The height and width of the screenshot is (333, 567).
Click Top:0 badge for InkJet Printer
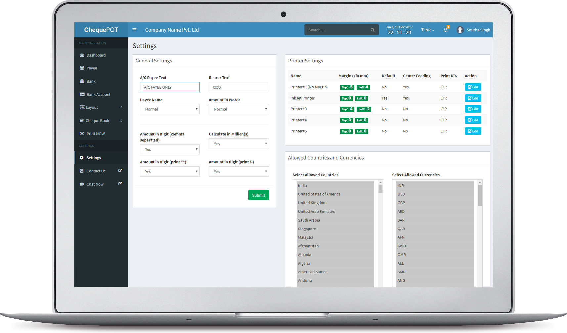[346, 98]
